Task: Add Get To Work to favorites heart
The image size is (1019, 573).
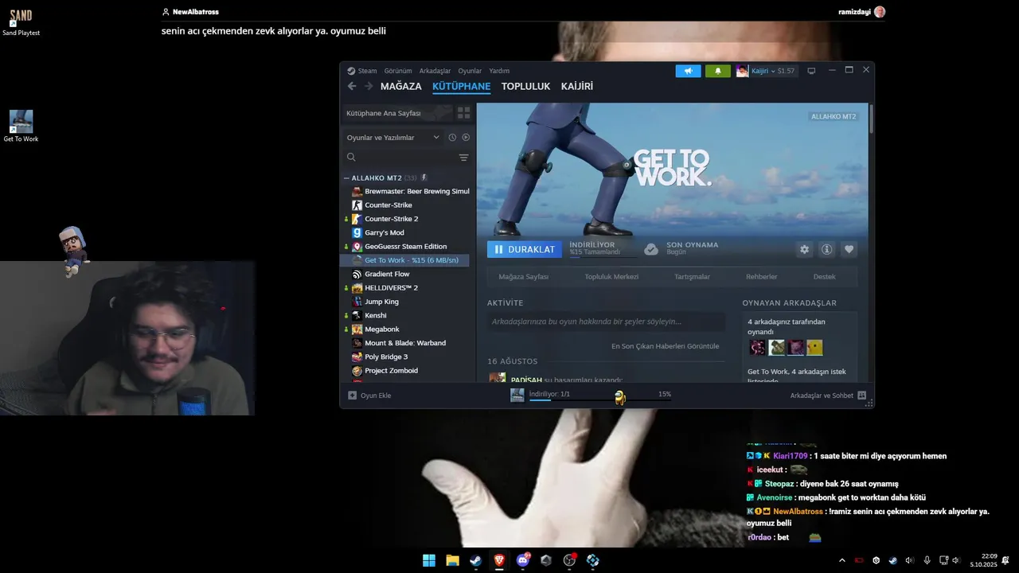Action: click(849, 249)
